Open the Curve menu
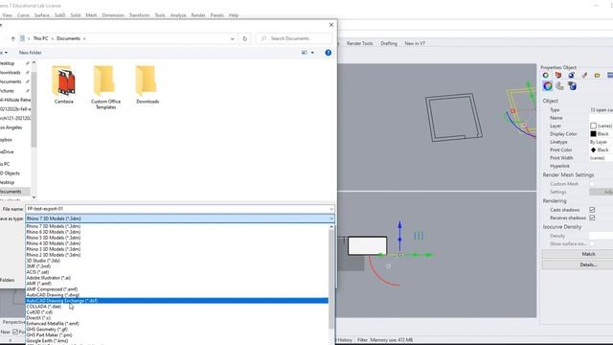 [23, 15]
